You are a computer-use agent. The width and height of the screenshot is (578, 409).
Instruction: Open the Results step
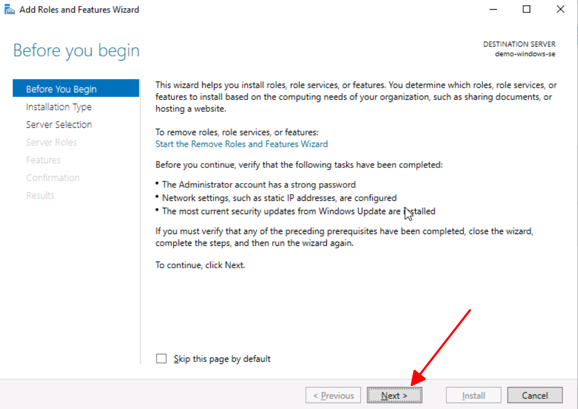tap(40, 195)
